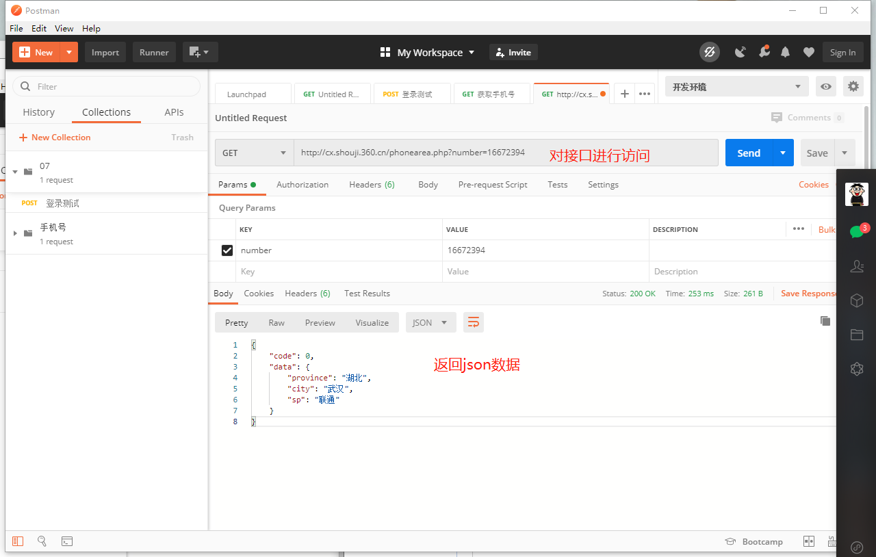The width and height of the screenshot is (876, 557).
Task: Toggle line wrap icon in response body
Action: 474,322
